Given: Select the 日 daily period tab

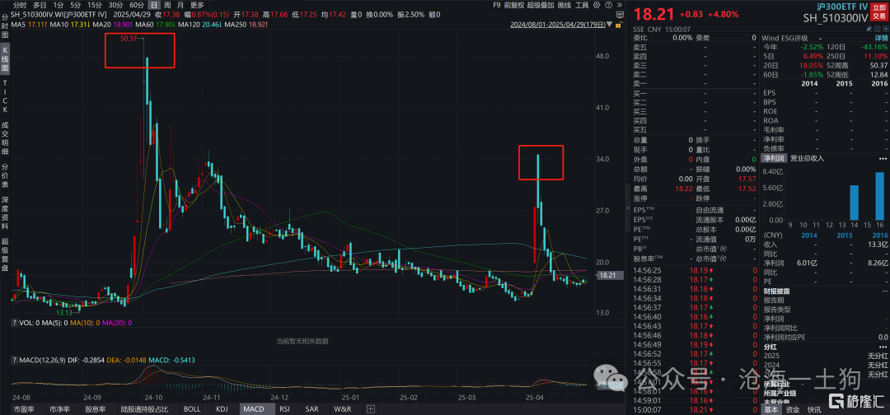Looking at the screenshot, I should [154, 5].
